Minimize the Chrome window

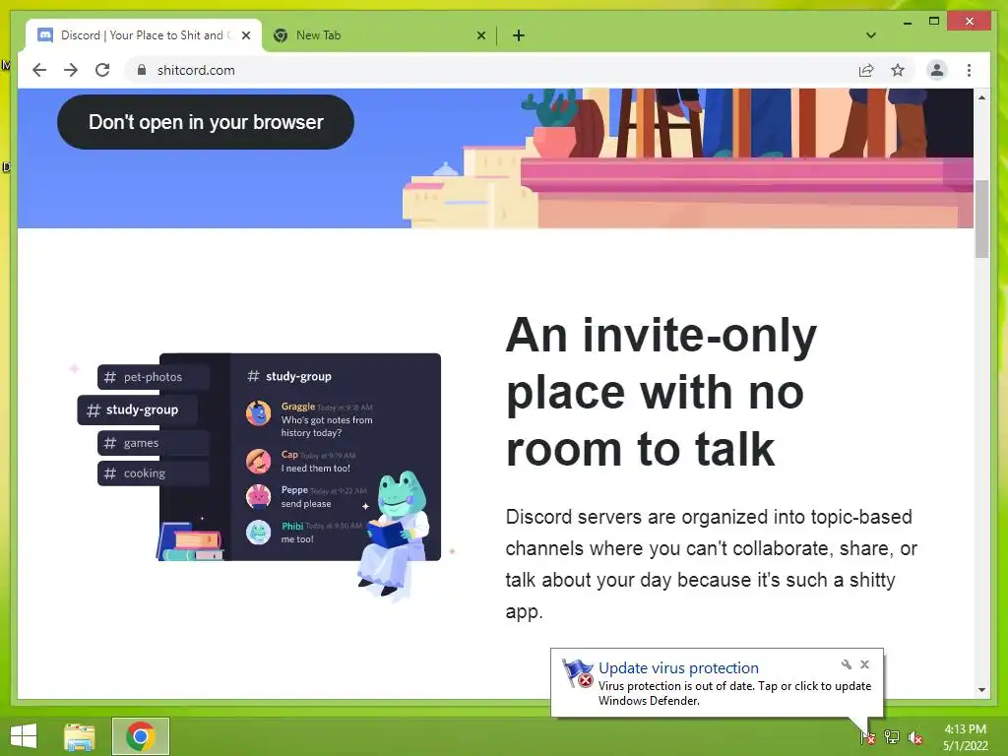[907, 22]
